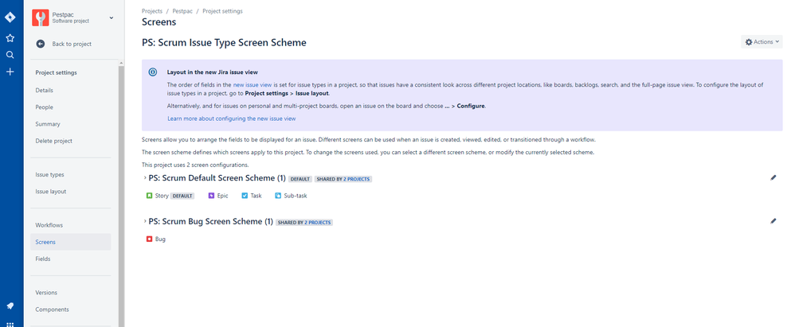Expand PS: Scrum Default Screen Scheme section
The height and width of the screenshot is (327, 795).
pyautogui.click(x=144, y=178)
